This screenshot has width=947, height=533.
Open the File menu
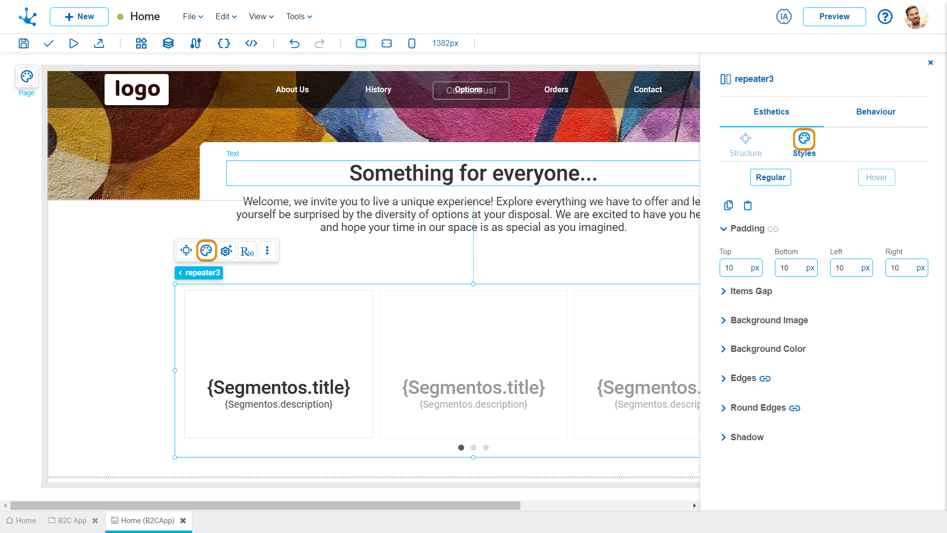pyautogui.click(x=191, y=16)
